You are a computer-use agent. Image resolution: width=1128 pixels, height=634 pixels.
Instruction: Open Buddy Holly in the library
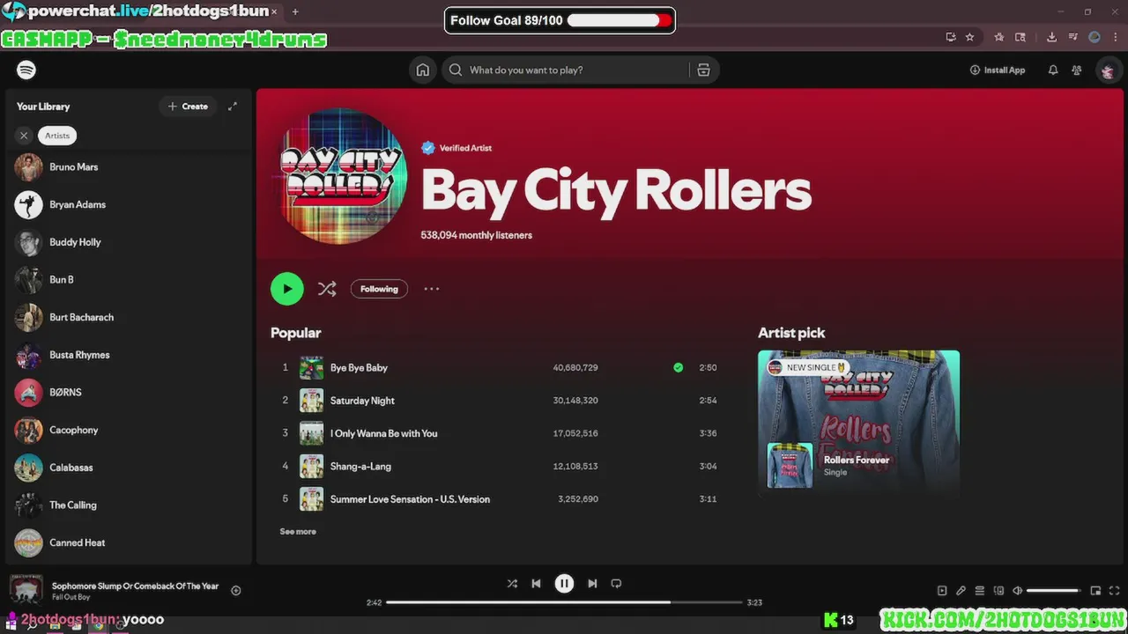pos(128,242)
